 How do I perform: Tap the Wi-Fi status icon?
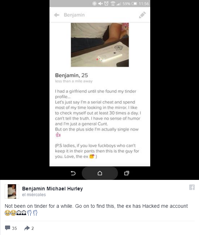pos(113,4)
